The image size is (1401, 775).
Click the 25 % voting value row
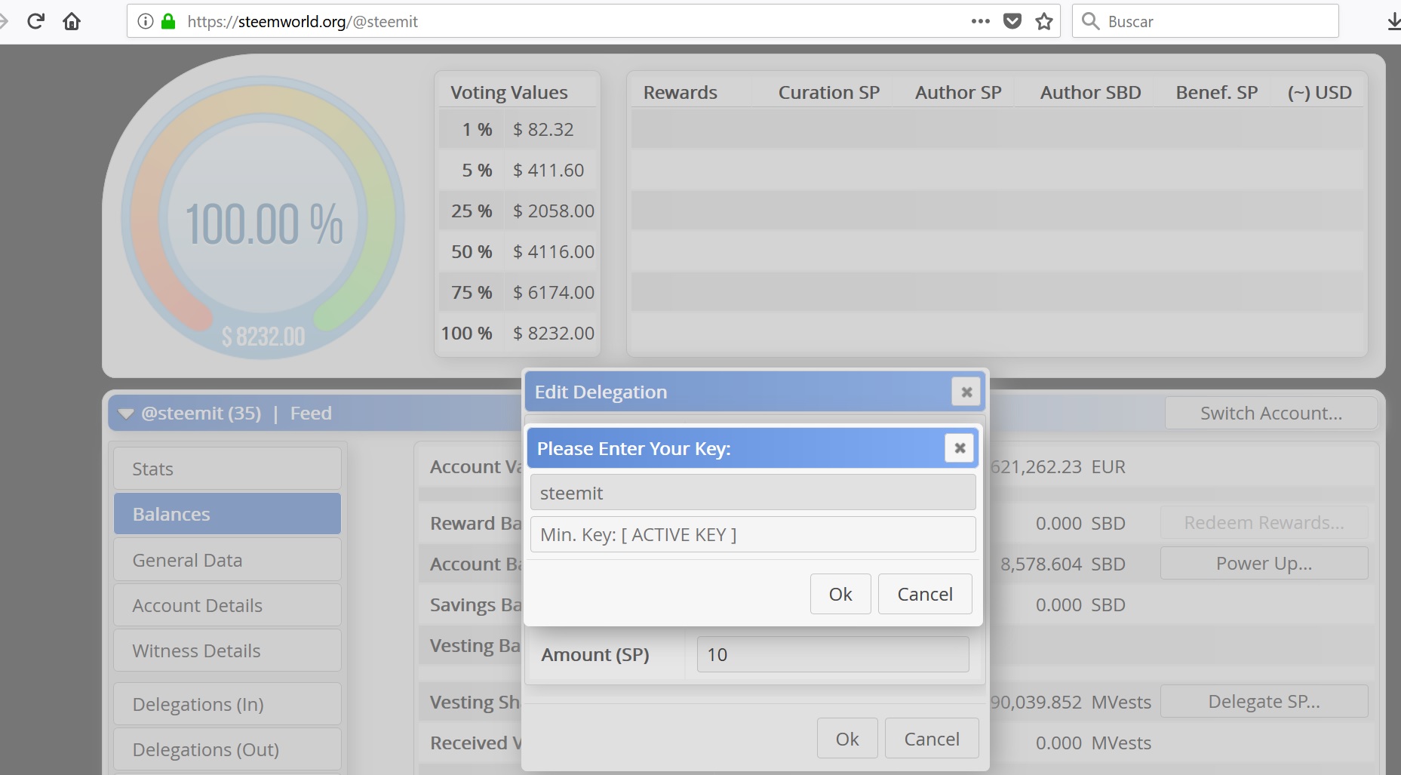pyautogui.click(x=518, y=211)
